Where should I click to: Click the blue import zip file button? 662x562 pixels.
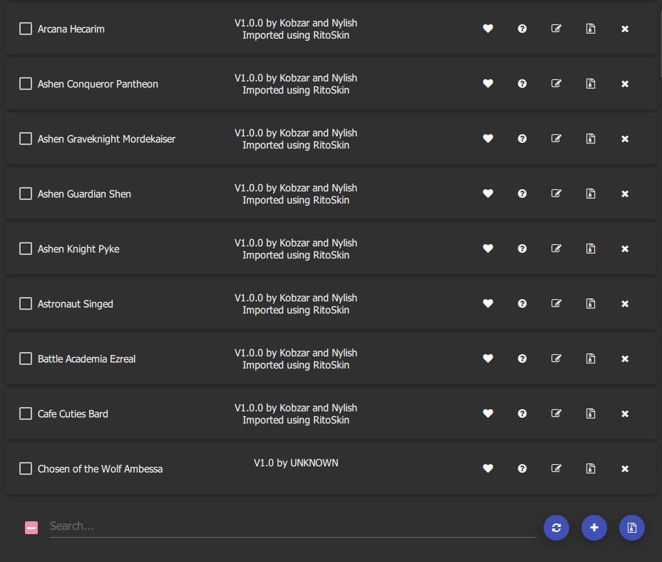(632, 527)
